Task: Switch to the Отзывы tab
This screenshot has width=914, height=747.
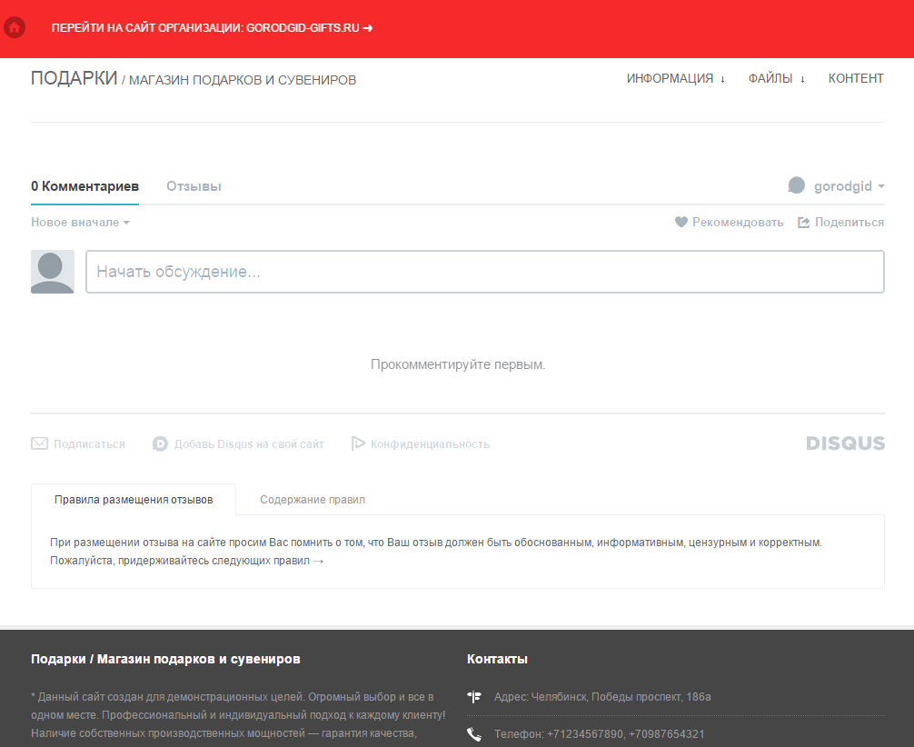Action: pyautogui.click(x=194, y=186)
